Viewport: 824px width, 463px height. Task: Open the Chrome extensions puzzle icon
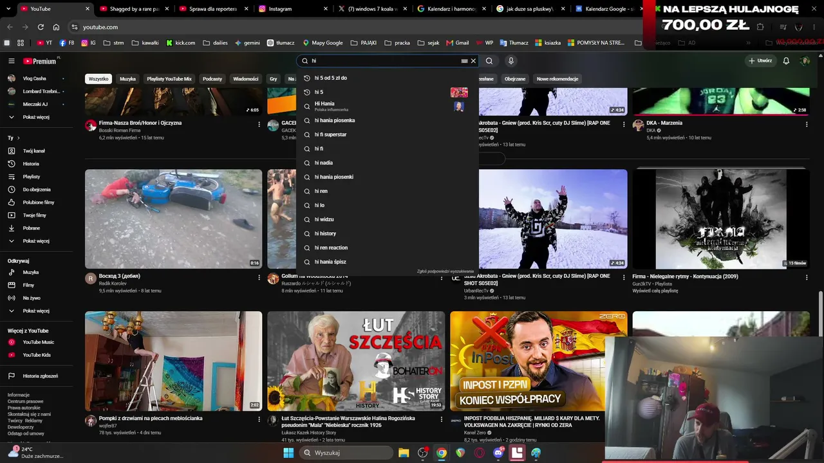pos(760,27)
